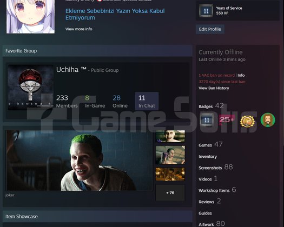
Task: Click View more info link
Action: [x=79, y=29]
